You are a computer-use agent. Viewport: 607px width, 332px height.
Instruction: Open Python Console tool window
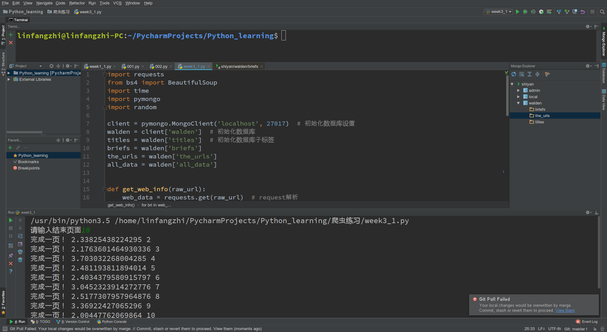click(x=112, y=322)
